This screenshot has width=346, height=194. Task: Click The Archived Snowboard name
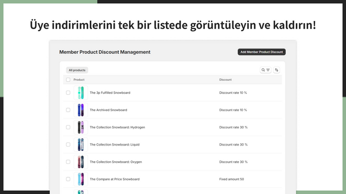108,110
